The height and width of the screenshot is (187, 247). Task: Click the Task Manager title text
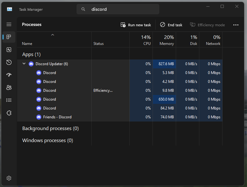pyautogui.click(x=31, y=9)
